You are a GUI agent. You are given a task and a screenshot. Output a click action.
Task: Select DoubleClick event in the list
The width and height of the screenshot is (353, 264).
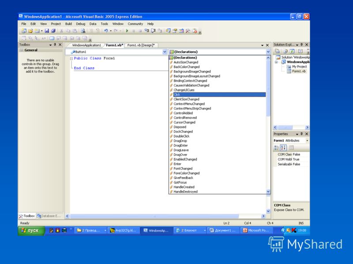pos(218,136)
